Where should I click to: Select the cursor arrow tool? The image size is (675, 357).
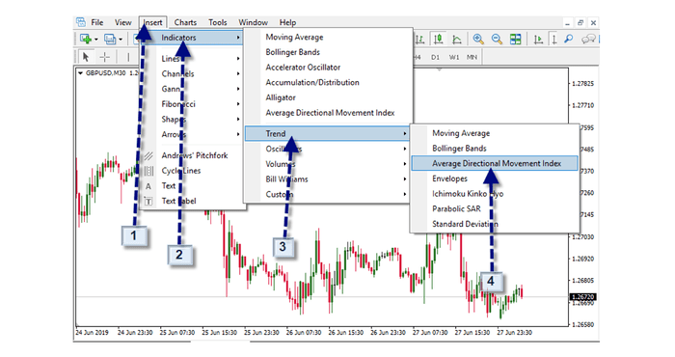(86, 57)
